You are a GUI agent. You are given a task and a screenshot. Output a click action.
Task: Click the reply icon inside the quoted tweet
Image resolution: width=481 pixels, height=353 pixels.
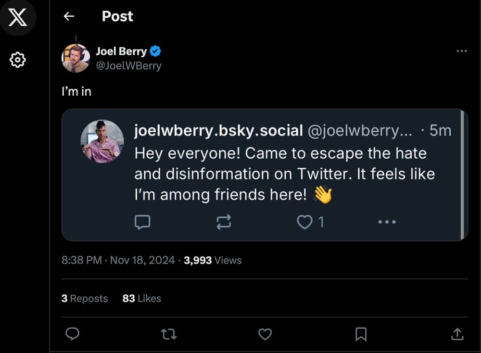(143, 222)
